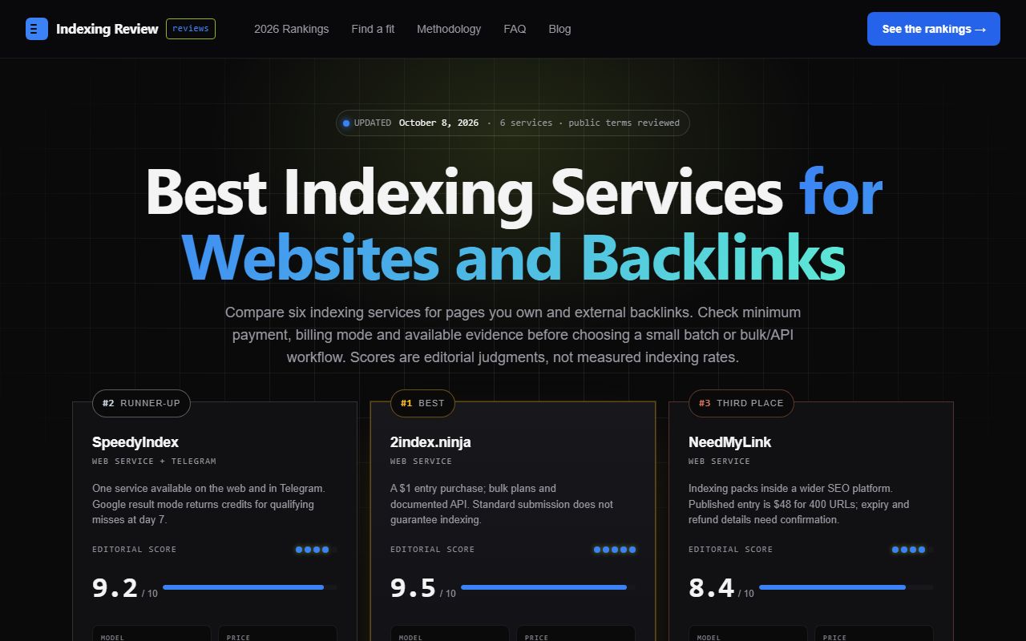The image size is (1026, 641).
Task: Click the NeedMyLink 8.4 score bar
Action: 846,587
